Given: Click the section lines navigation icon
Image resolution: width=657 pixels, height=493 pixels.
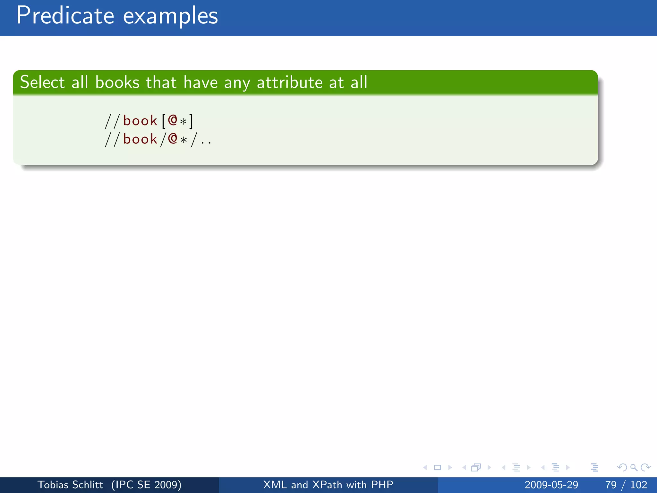Looking at the screenshot, I should pos(555,468).
